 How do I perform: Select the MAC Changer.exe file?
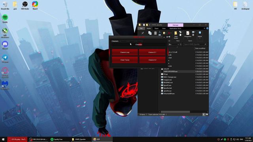point(170,77)
